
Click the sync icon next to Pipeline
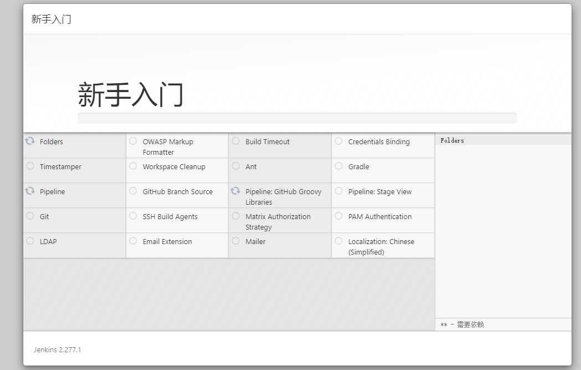(30, 191)
